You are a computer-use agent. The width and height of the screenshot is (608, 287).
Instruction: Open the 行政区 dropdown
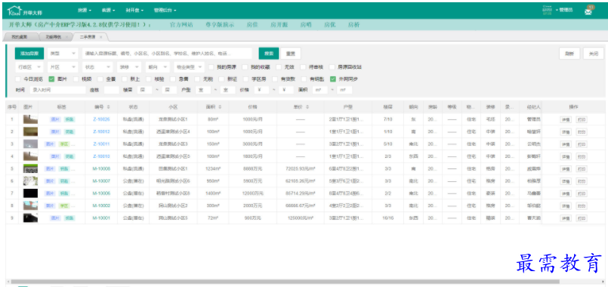(x=29, y=66)
